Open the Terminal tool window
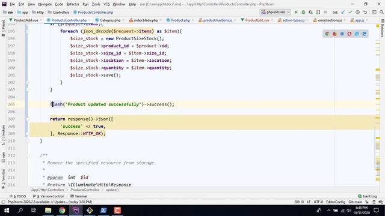The height and width of the screenshot is (216, 385). point(79,196)
